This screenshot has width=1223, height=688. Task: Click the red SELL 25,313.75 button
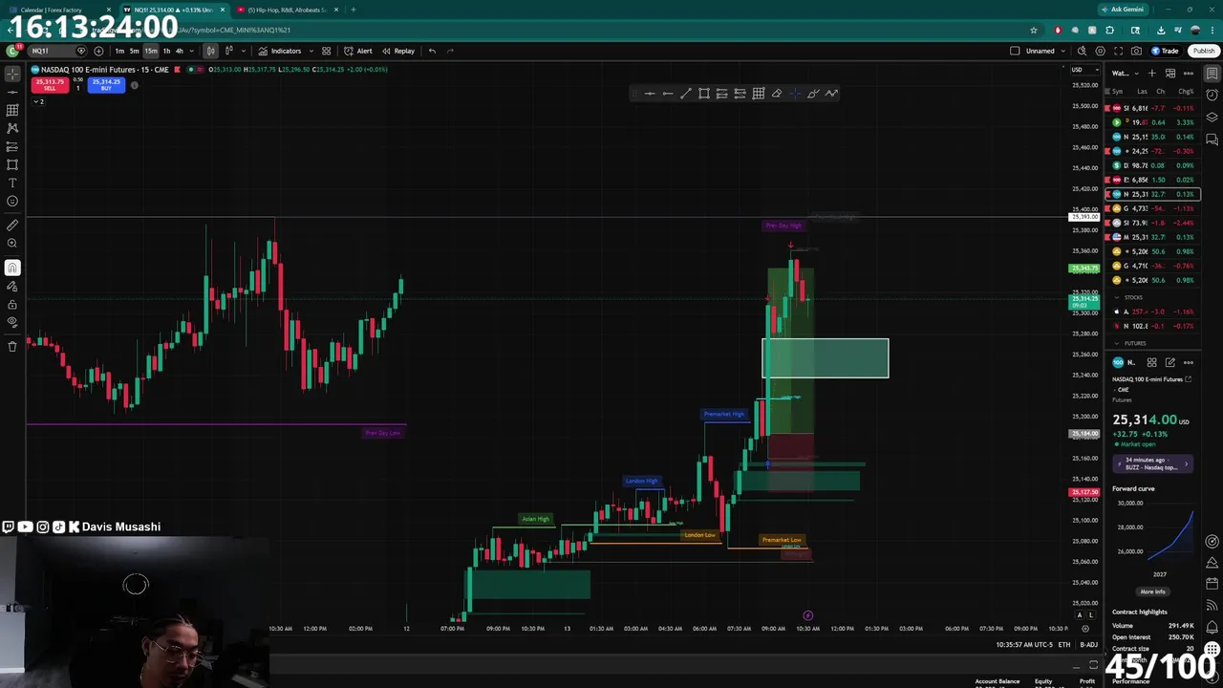(50, 84)
